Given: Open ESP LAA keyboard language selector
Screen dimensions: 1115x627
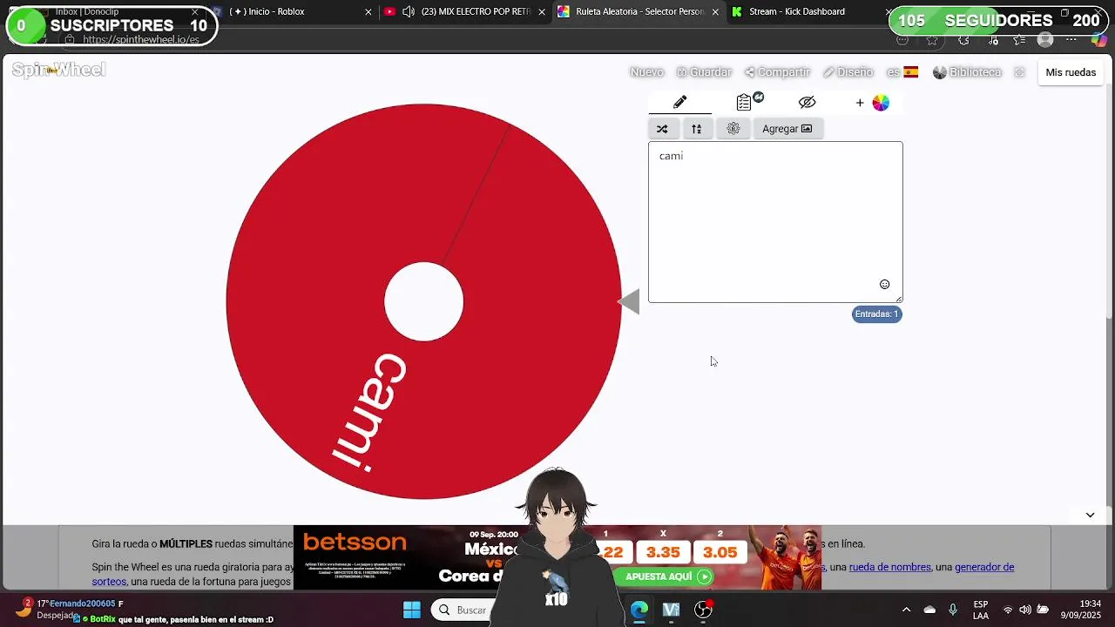Looking at the screenshot, I should pos(981,610).
